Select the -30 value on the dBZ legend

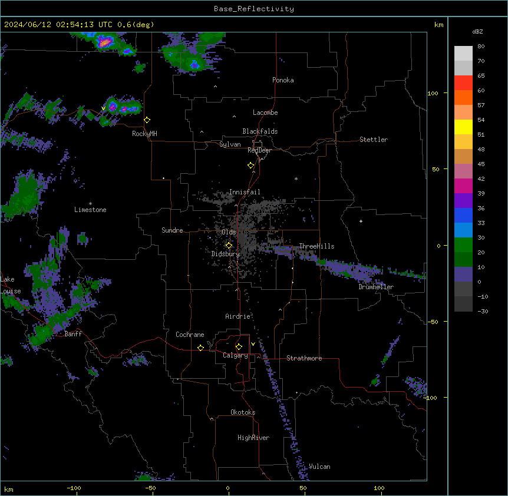pos(483,312)
